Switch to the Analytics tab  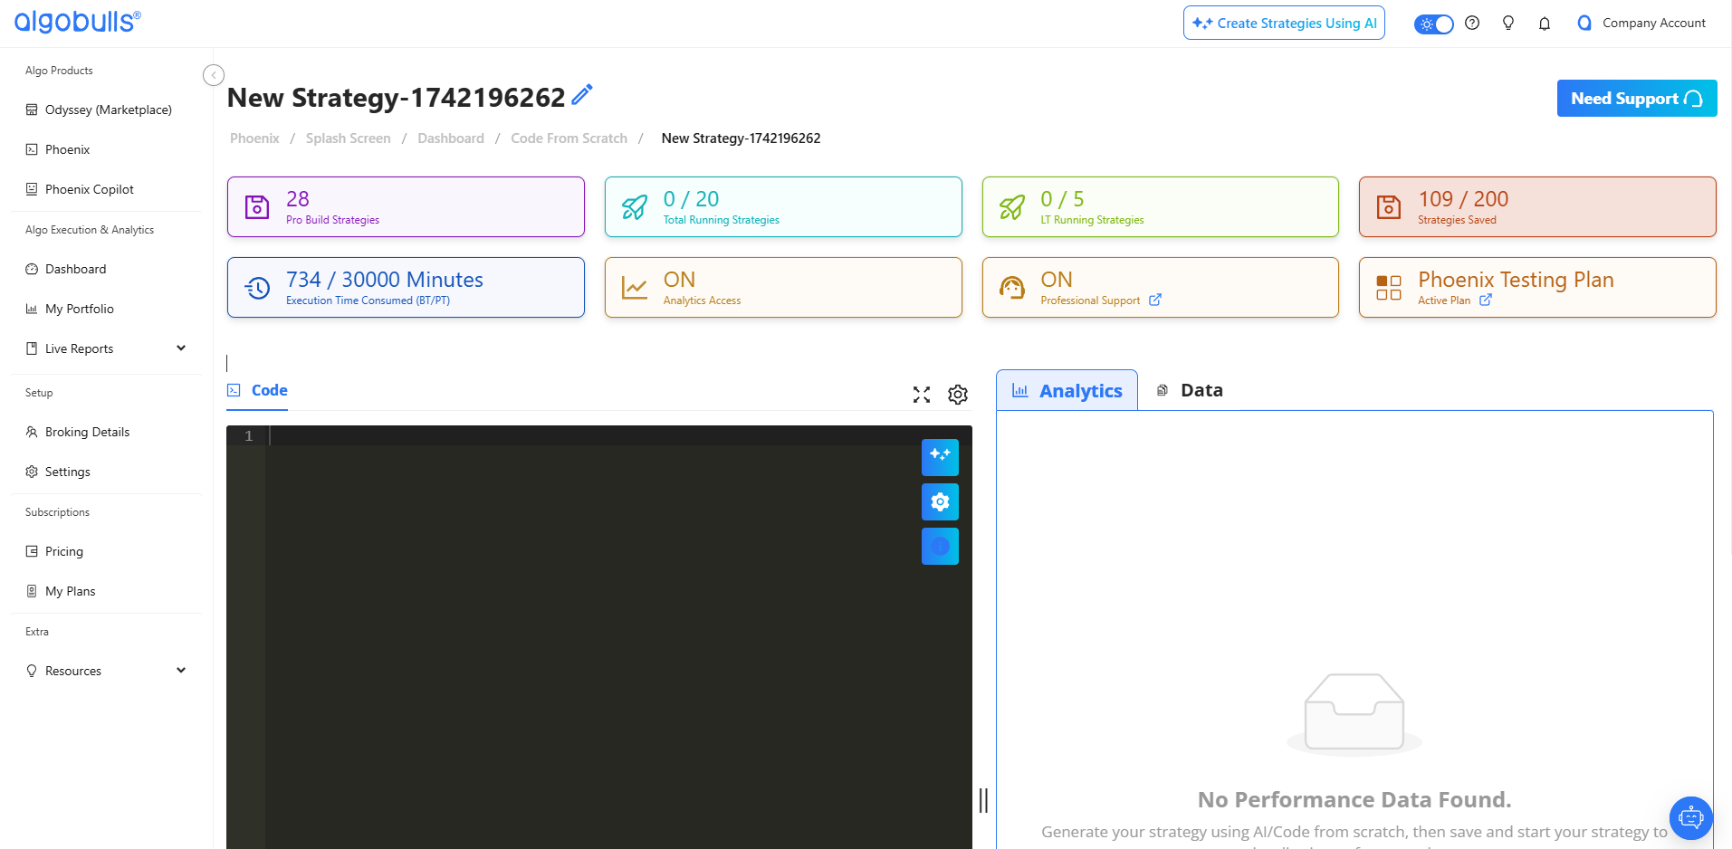point(1067,390)
